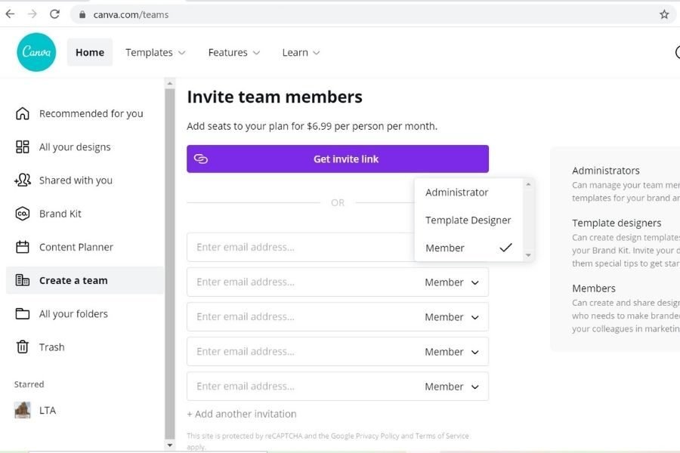Viewport: 680px width, 453px height.
Task: Open the Features dropdown menu
Action: tap(234, 52)
